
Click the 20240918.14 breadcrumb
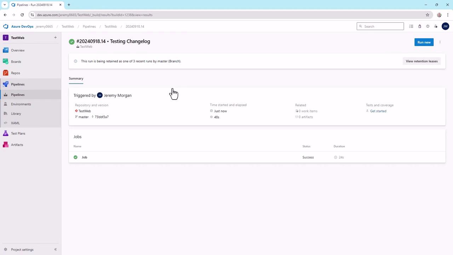[135, 27]
